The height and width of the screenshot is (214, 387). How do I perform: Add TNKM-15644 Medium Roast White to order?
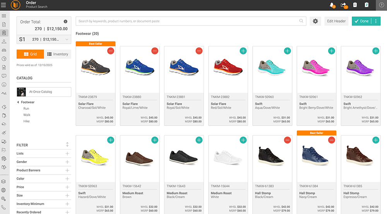[x=243, y=140]
